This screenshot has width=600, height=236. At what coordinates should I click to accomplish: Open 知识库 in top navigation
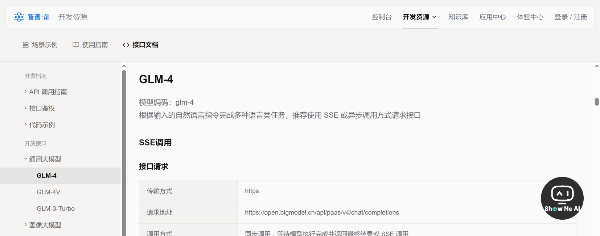458,17
